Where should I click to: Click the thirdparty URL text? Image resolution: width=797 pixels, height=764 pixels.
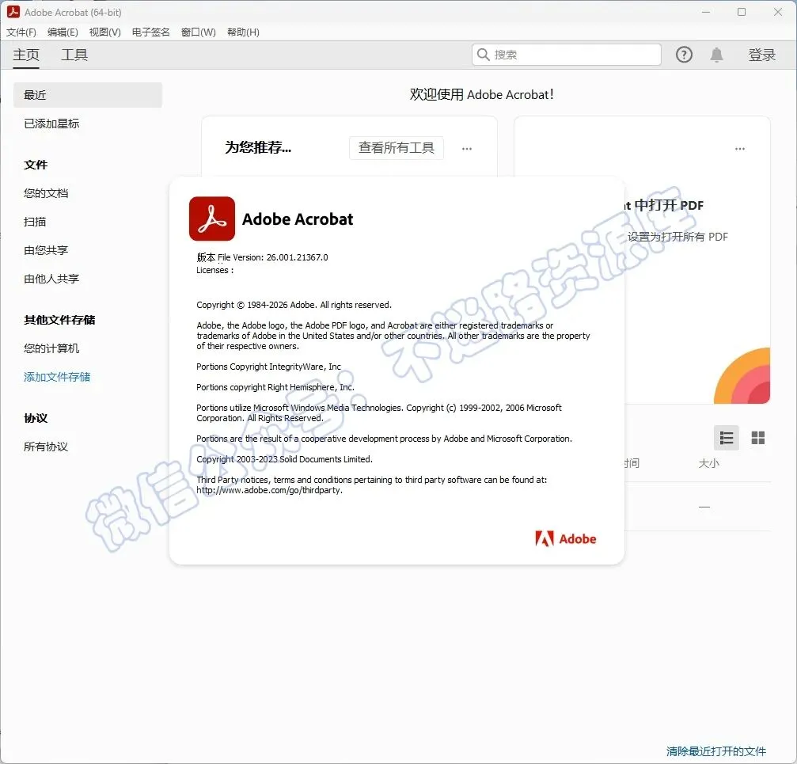click(x=269, y=490)
